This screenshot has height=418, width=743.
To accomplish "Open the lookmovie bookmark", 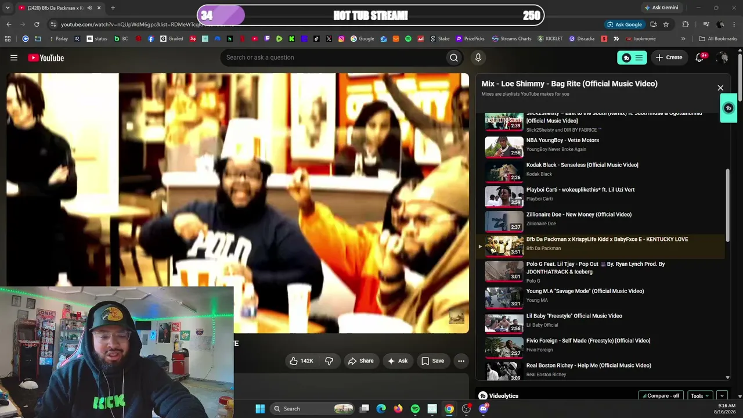I will (641, 39).
